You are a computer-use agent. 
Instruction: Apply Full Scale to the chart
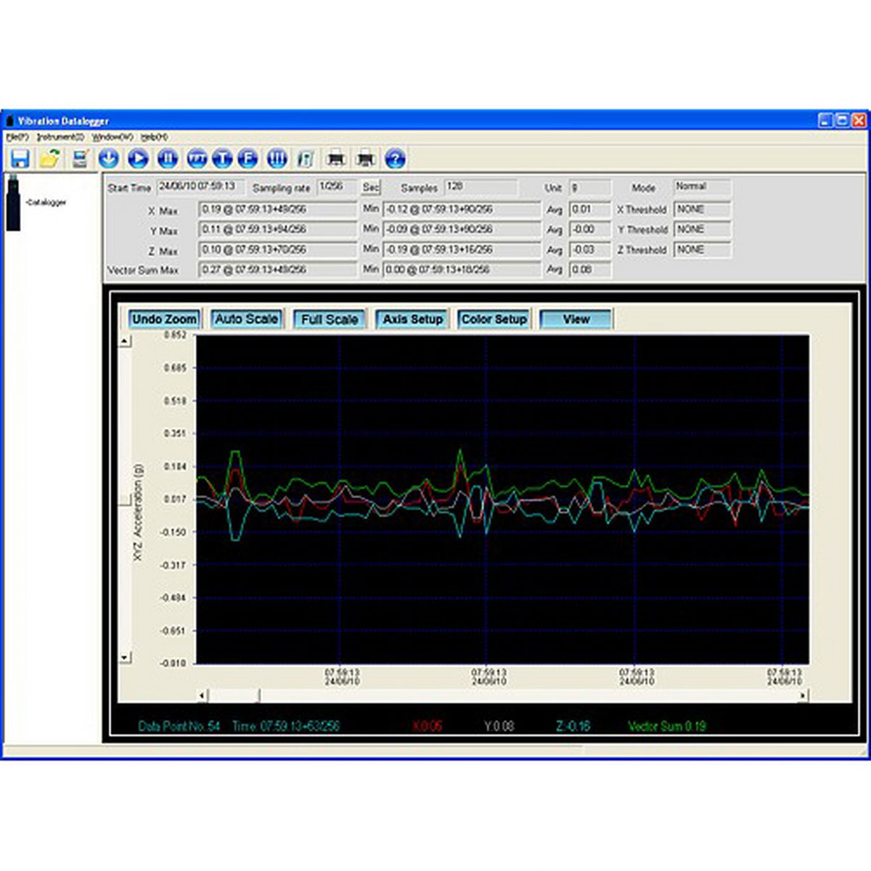point(330,318)
